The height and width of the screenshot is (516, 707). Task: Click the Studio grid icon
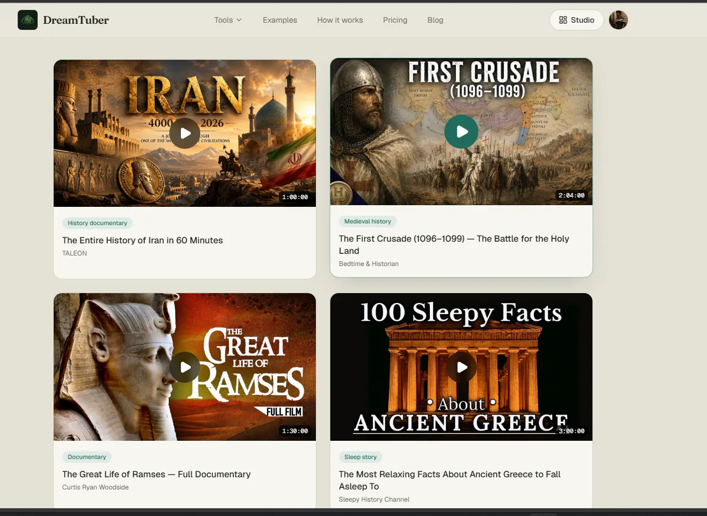pyautogui.click(x=563, y=20)
